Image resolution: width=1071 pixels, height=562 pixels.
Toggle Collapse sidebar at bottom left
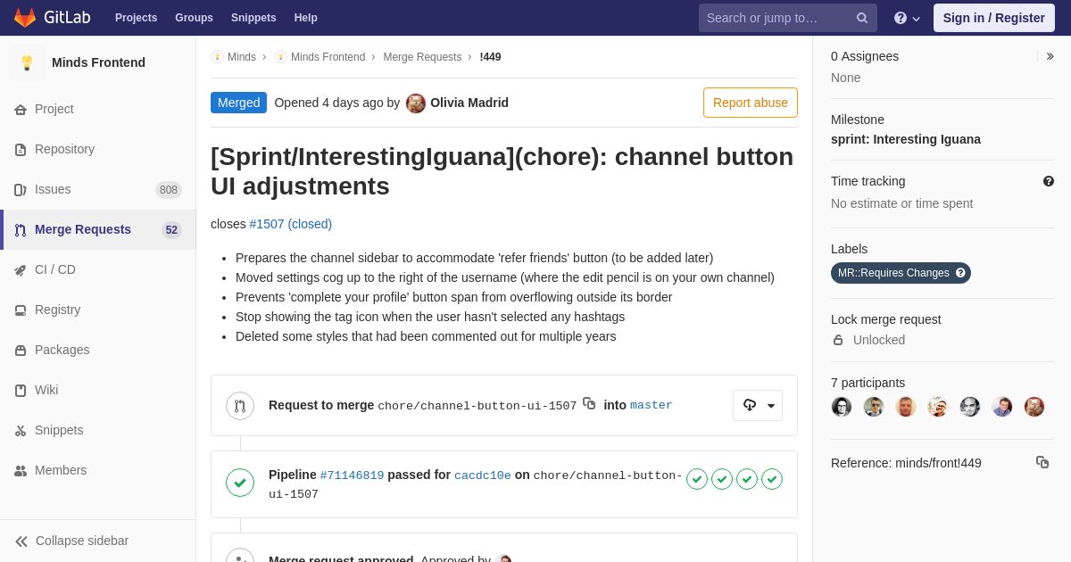(71, 541)
